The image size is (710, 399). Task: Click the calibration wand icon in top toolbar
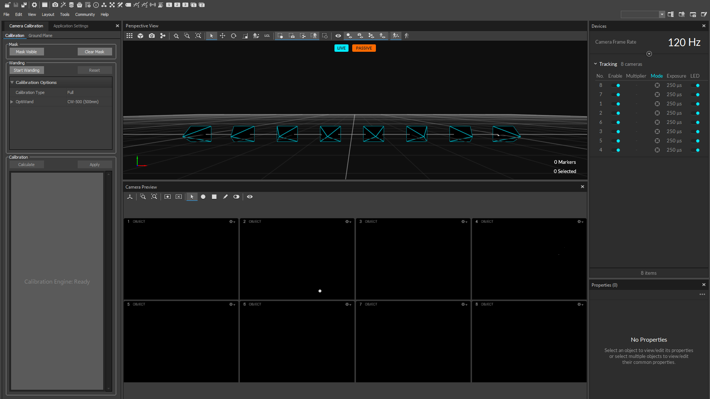coord(63,5)
